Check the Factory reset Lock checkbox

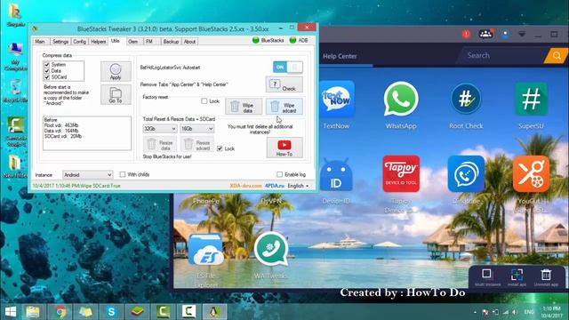click(x=204, y=100)
